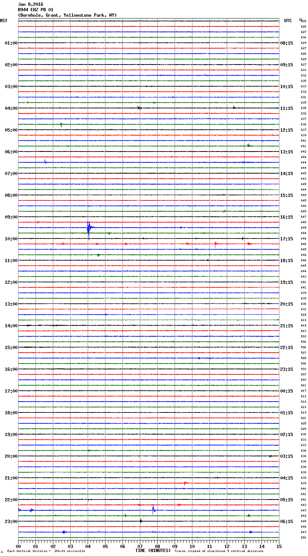Click the 02:15 UTC time label

[x=287, y=435]
